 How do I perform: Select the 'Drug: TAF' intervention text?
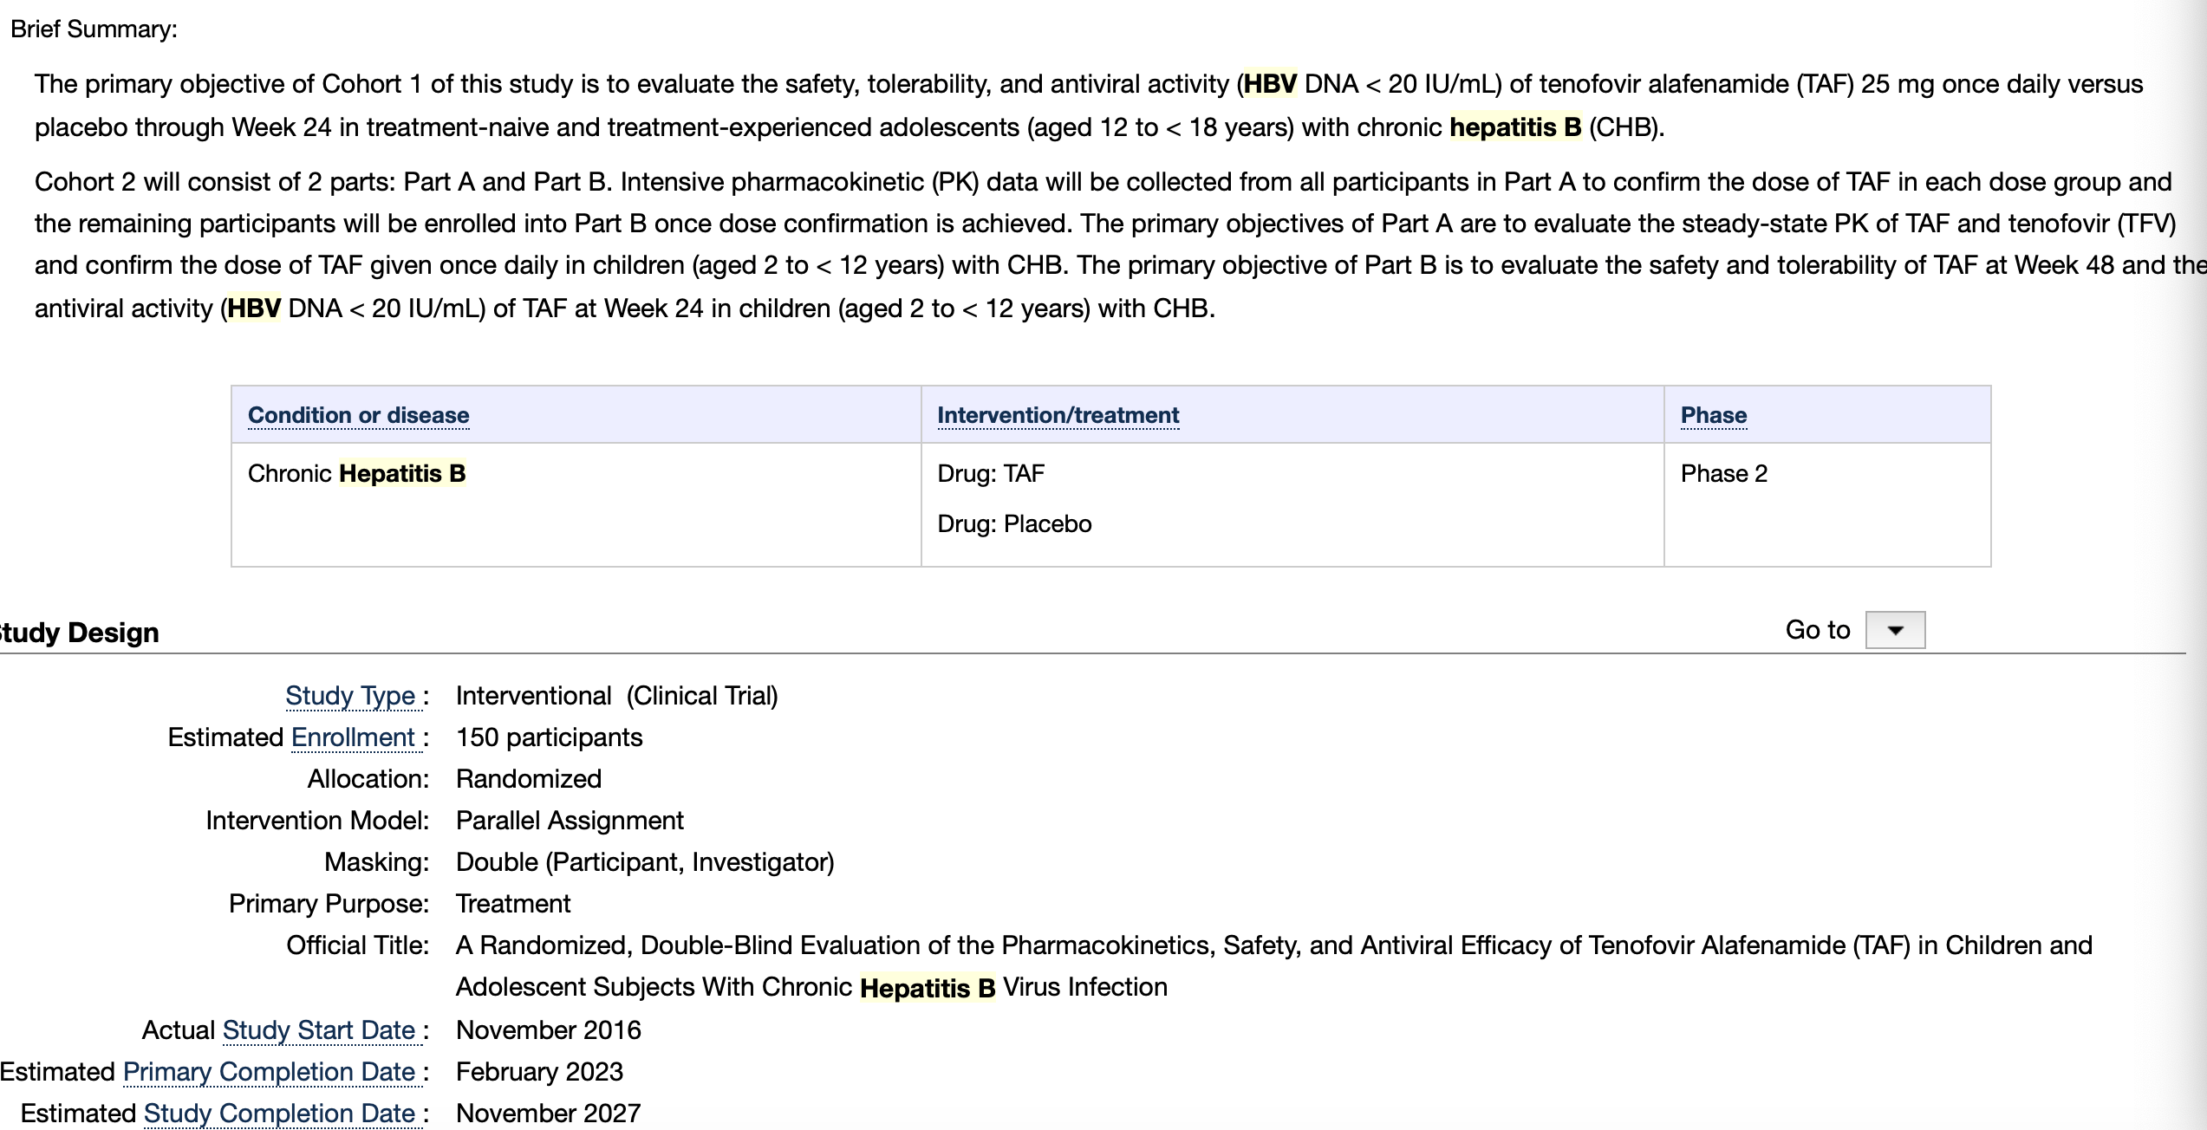(x=991, y=473)
